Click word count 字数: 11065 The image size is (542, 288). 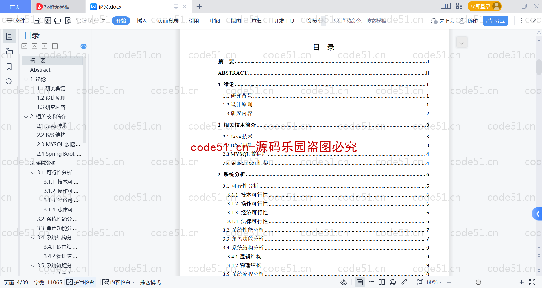click(x=48, y=282)
